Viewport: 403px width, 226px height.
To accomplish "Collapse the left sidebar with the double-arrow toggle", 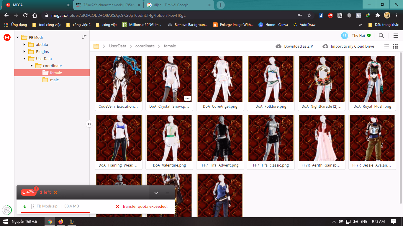I will pos(89,124).
